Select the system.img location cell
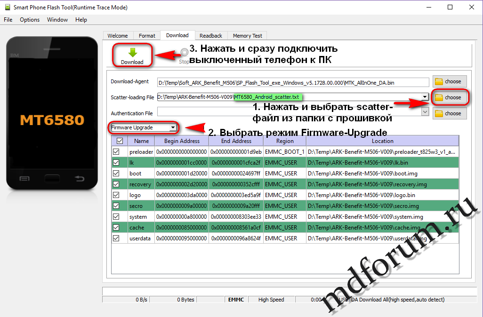 [x=382, y=217]
